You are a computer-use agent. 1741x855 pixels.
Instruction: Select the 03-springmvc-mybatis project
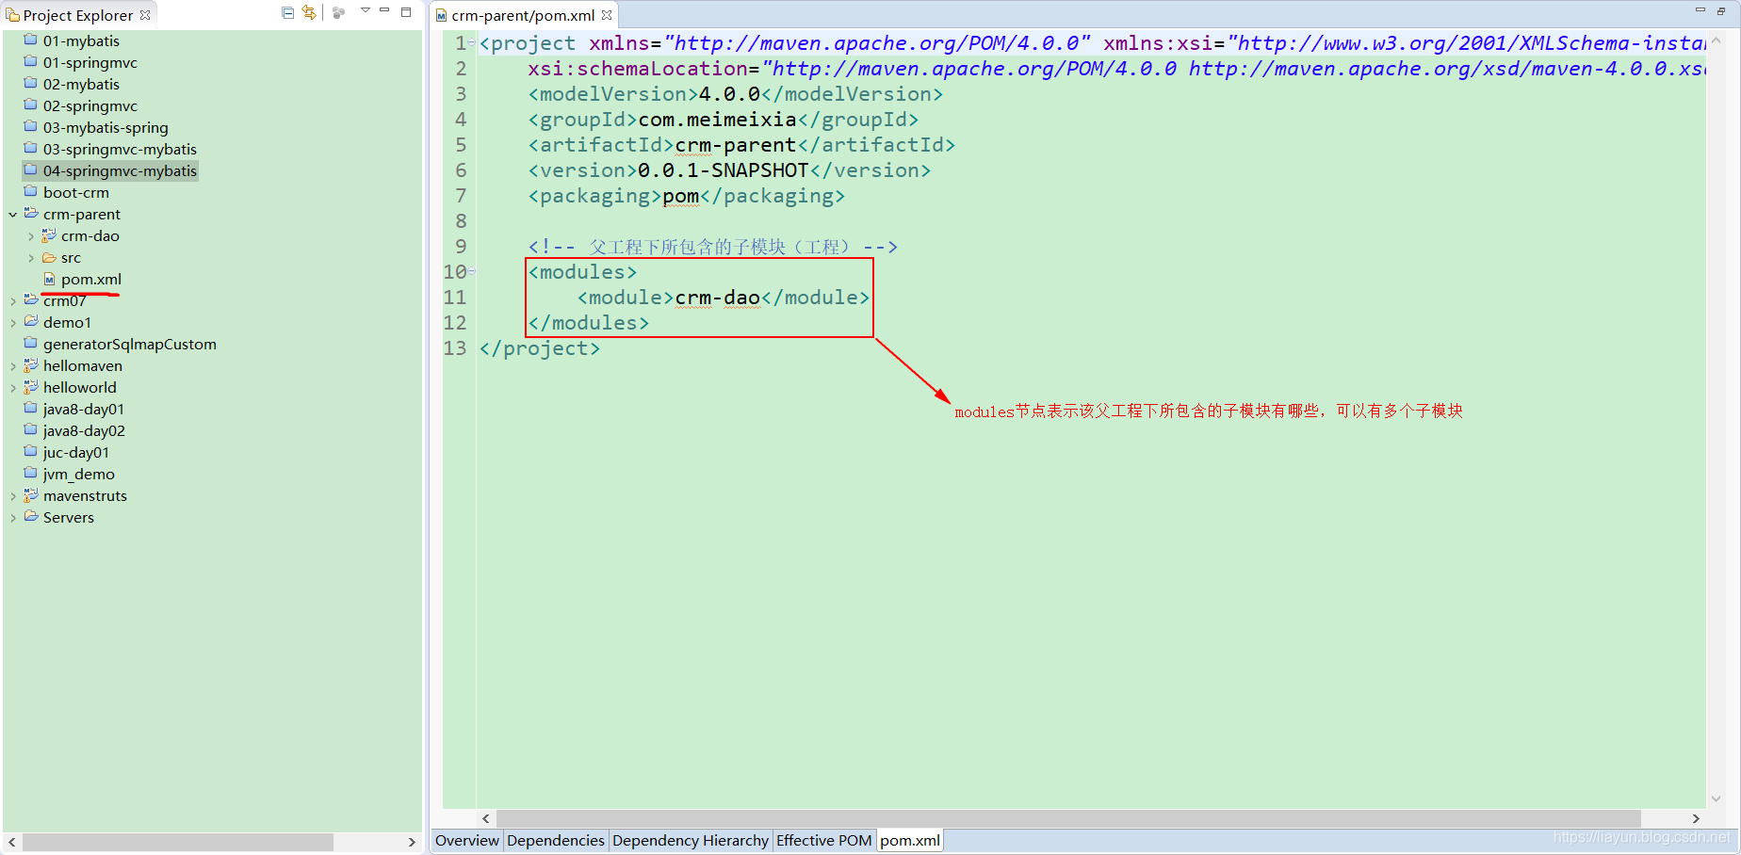[x=120, y=149]
